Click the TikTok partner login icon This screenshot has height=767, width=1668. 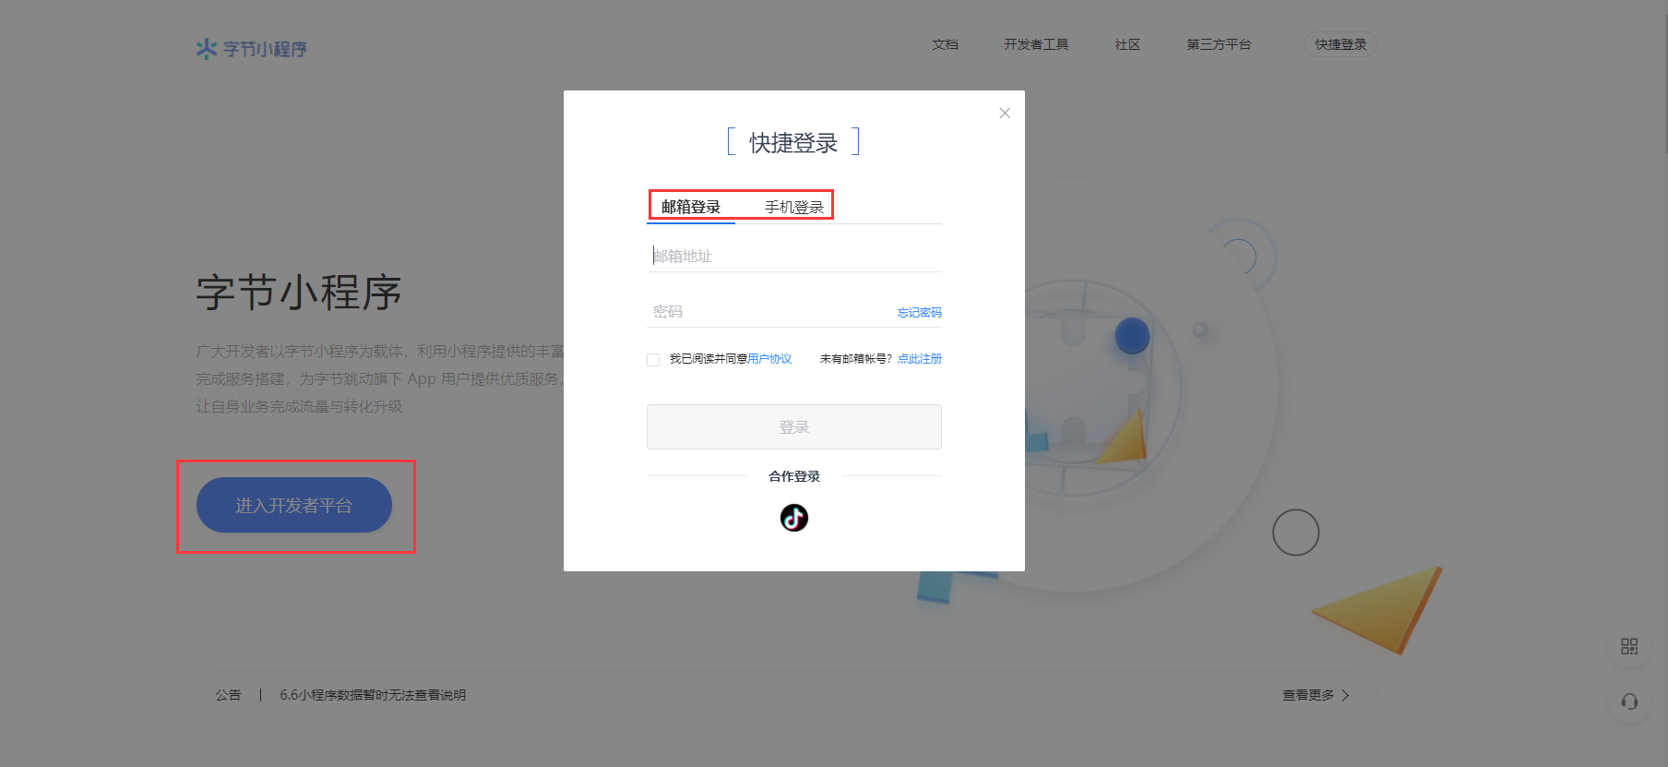(793, 518)
